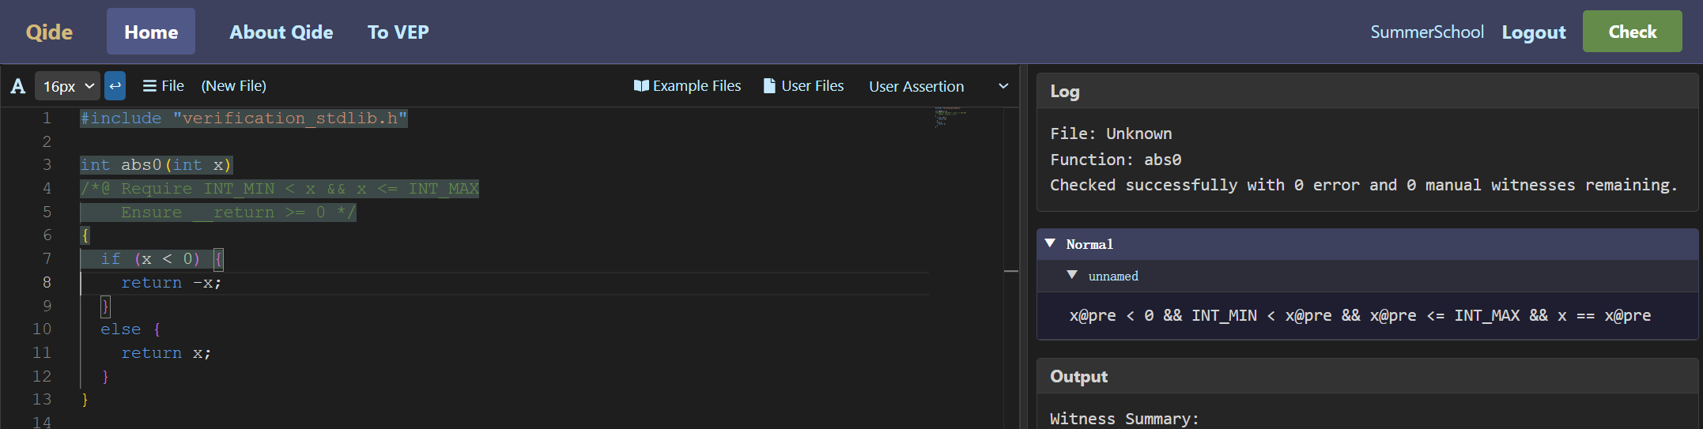Screen dimensions: 1703x429
Task: Click the Logout link
Action: pyautogui.click(x=1533, y=32)
